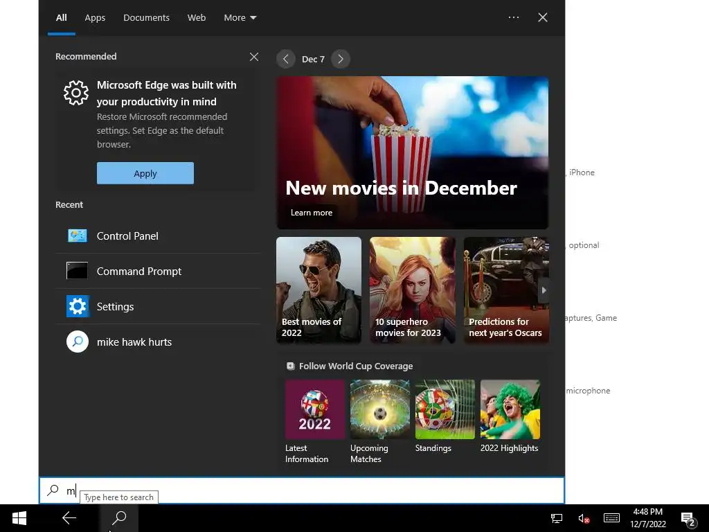The image size is (709, 532).
Task: Click the taskbar search magnifier icon
Action: point(119,518)
